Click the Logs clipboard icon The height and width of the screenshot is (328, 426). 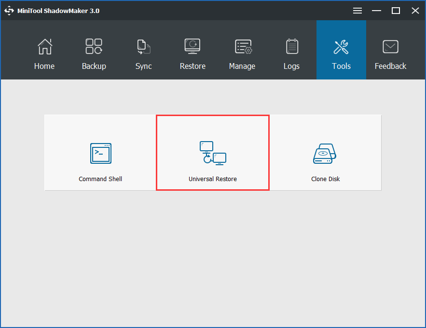coord(291,47)
